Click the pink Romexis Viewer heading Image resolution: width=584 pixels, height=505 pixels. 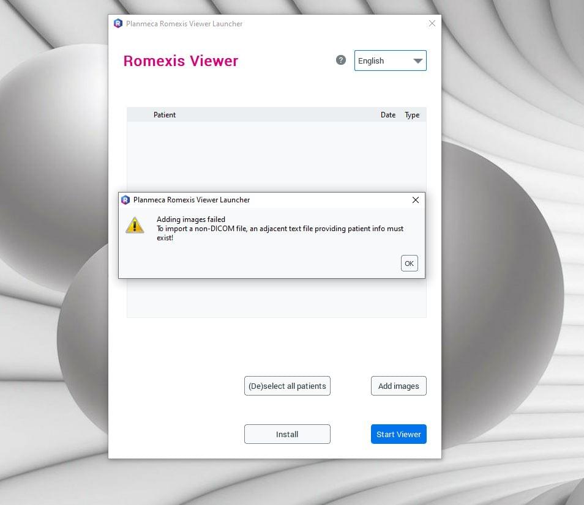(x=181, y=61)
